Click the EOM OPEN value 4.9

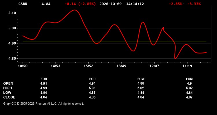189,83
